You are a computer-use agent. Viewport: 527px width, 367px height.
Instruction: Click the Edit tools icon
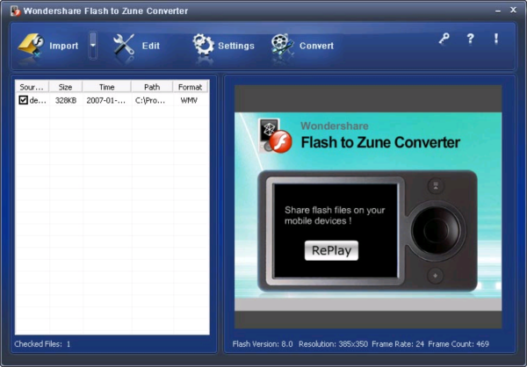tap(126, 45)
